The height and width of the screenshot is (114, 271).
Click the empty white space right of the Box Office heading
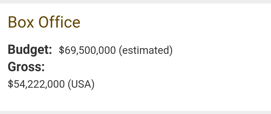pos(173,22)
